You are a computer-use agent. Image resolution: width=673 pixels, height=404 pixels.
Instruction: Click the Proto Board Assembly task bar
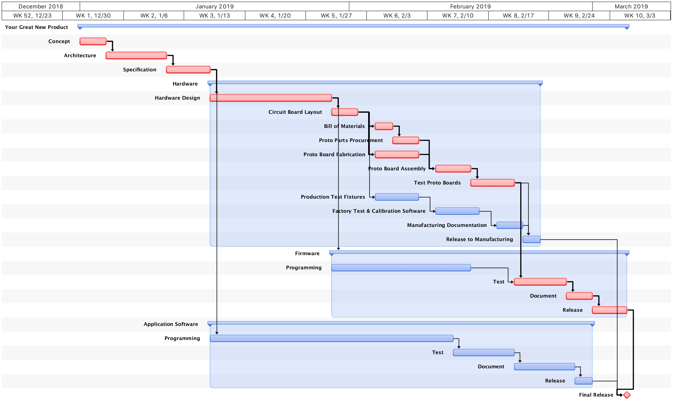point(453,168)
